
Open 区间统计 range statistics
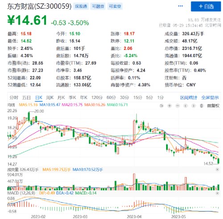point(189,98)
